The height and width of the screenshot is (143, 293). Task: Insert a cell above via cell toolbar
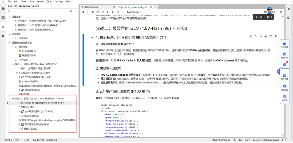tap(266, 36)
